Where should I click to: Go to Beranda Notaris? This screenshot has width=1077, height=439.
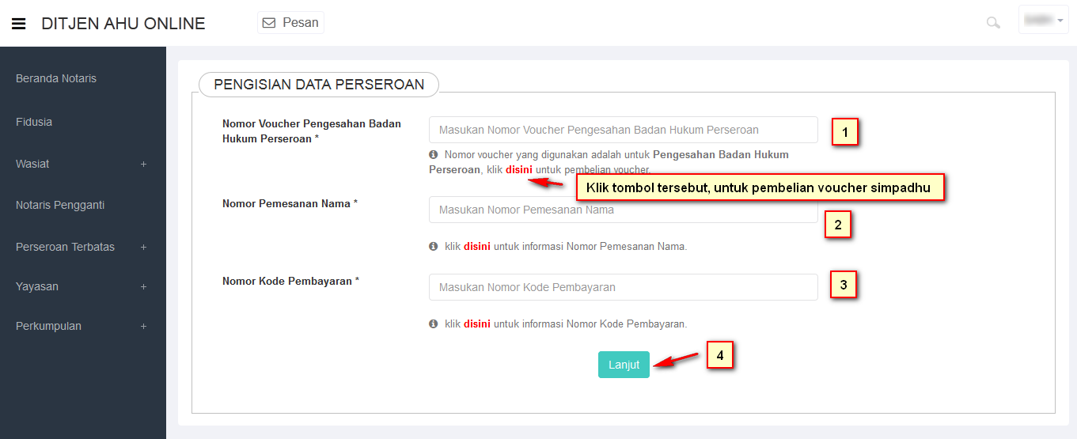tap(56, 78)
